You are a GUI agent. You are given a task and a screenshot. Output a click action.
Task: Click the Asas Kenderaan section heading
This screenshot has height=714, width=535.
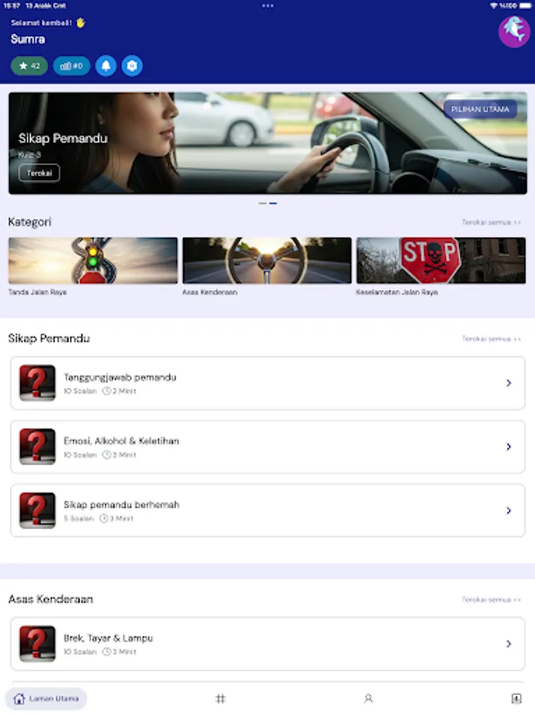coord(51,599)
